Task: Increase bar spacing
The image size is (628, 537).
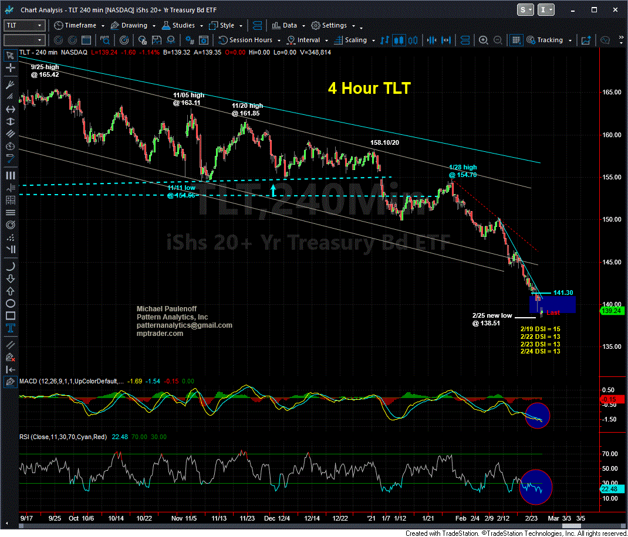Action: click(x=446, y=40)
